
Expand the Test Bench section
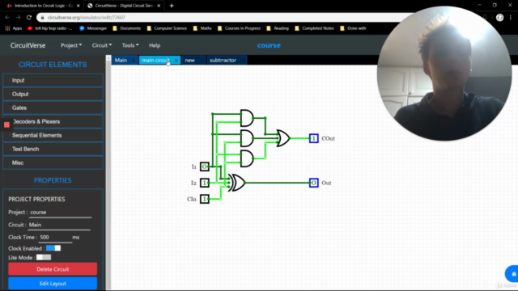pos(53,149)
